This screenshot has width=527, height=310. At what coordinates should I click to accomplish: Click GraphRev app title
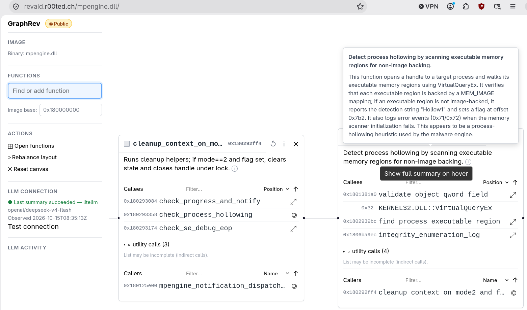tap(24, 24)
